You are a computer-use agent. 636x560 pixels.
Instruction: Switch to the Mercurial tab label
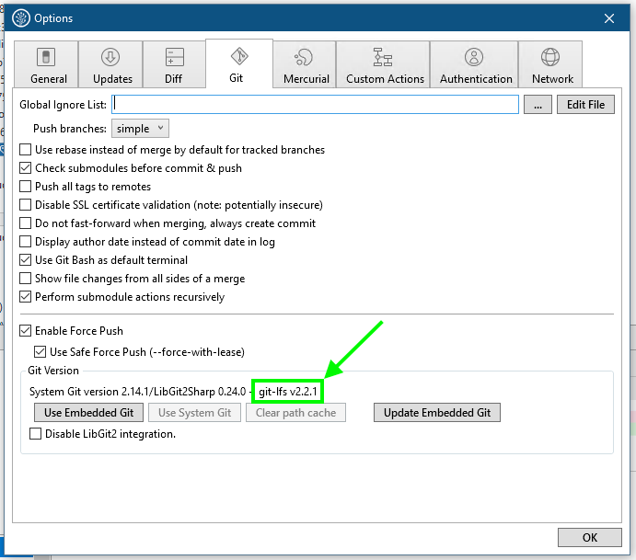click(x=306, y=78)
